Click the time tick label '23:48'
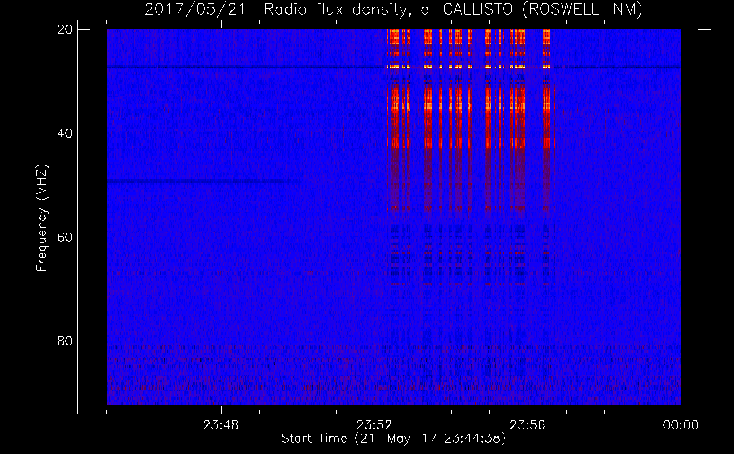Screen dimensions: 734x454 tap(221, 425)
